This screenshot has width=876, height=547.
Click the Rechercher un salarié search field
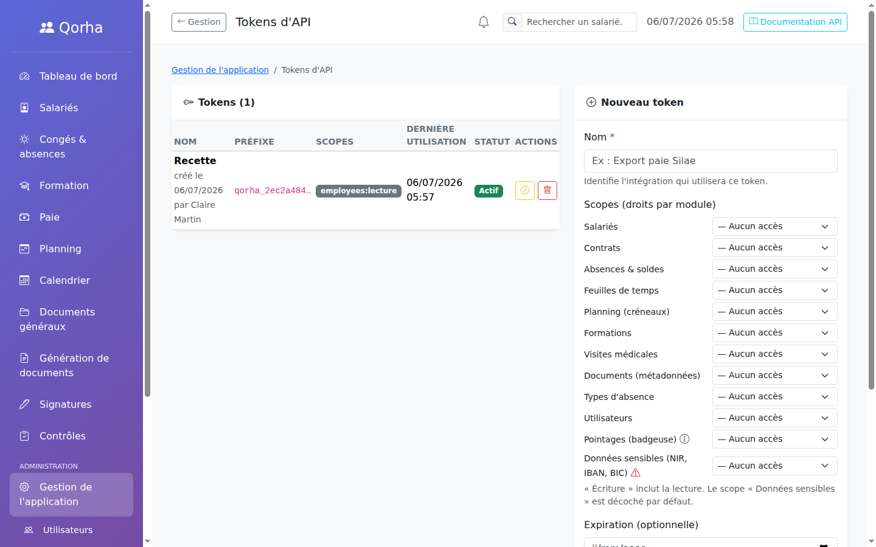579,22
